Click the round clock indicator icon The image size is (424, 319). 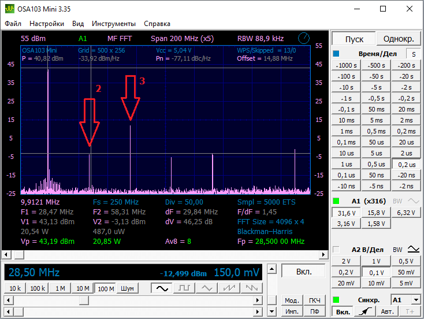(x=304, y=38)
